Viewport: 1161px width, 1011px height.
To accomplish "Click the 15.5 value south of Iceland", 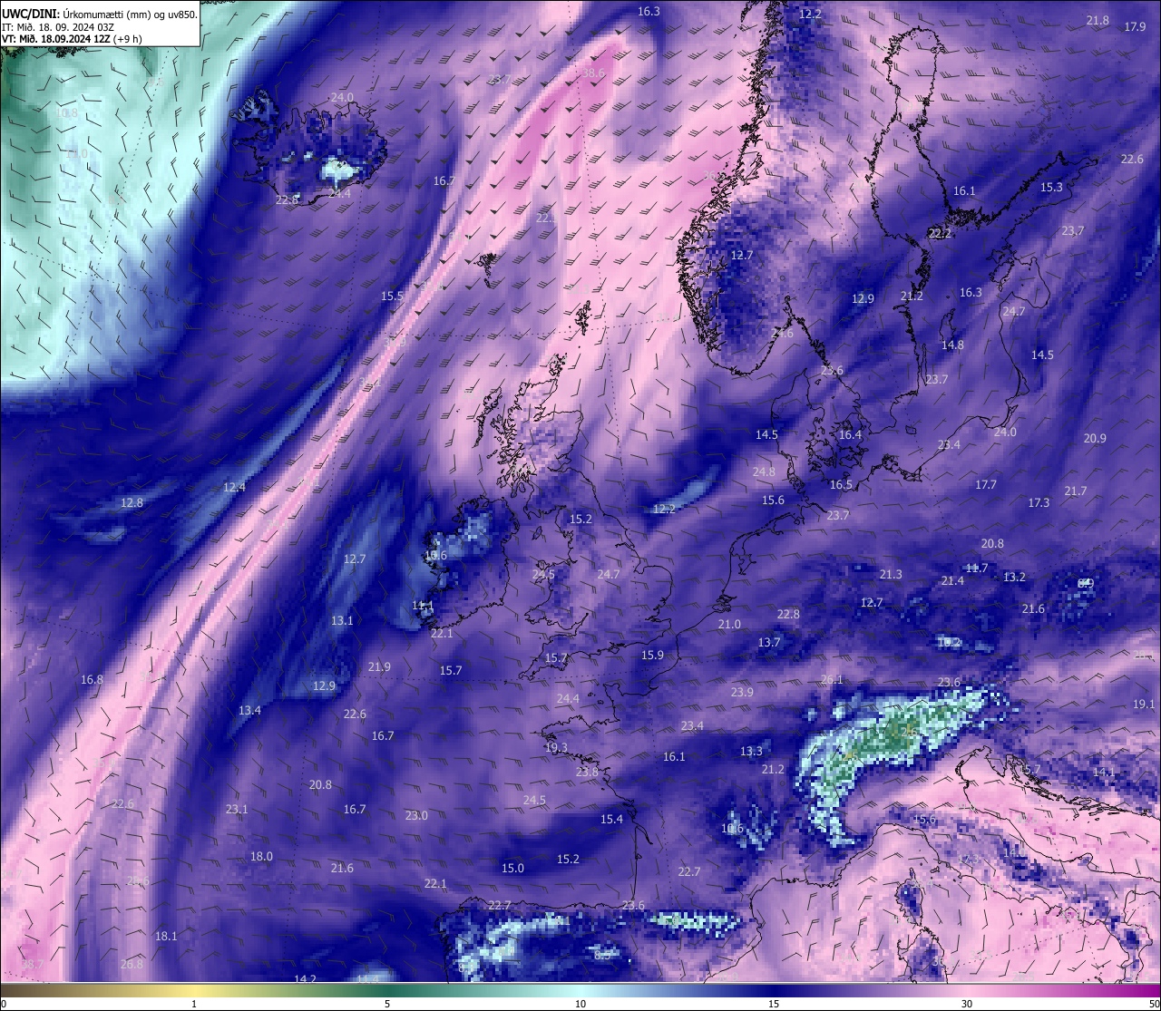I will 392,296.
